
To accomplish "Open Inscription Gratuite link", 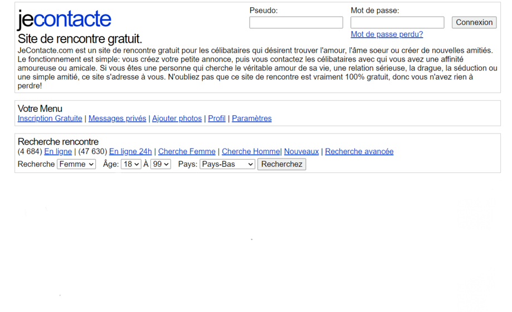I will (50, 118).
